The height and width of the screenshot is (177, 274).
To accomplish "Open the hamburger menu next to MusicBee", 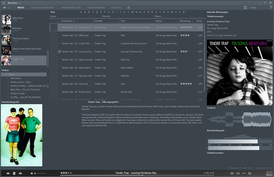I will point(3,3).
